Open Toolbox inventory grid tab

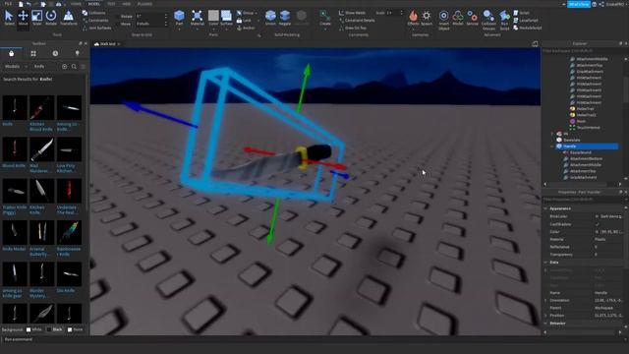pyautogui.click(x=33, y=53)
